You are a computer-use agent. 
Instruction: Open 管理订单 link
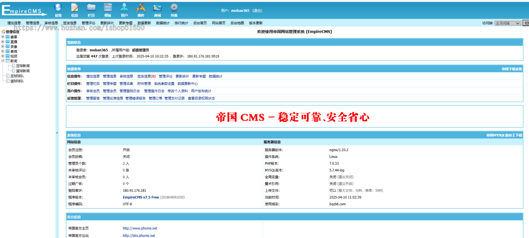pos(155,98)
